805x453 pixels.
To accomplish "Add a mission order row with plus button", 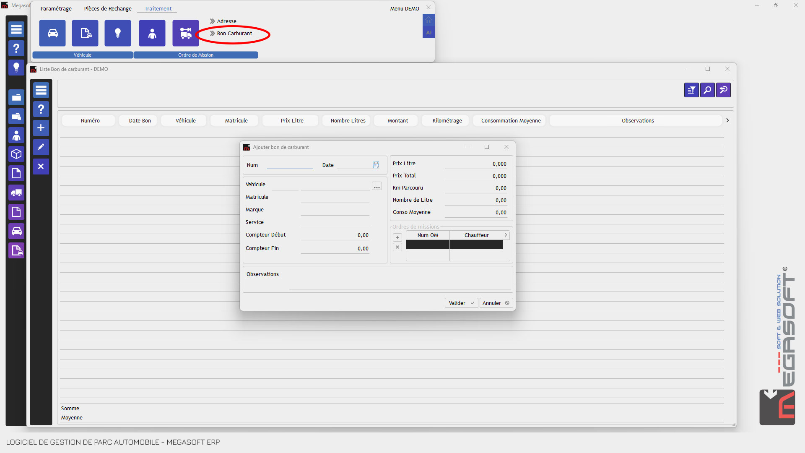I will [397, 237].
